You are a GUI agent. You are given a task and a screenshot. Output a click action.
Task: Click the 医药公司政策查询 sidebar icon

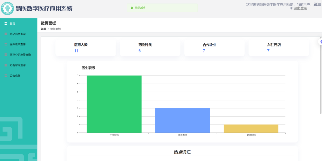point(6,55)
